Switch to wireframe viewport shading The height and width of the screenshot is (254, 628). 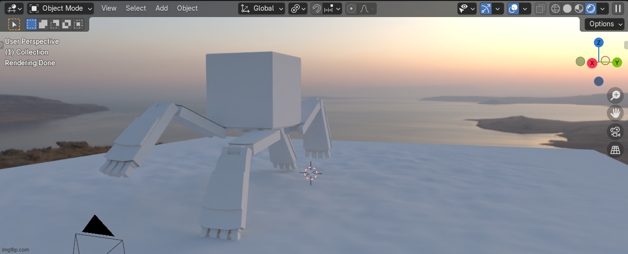pyautogui.click(x=555, y=8)
